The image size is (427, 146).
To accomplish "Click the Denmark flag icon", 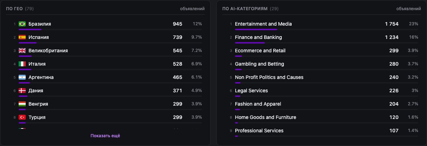I will tap(22, 91).
